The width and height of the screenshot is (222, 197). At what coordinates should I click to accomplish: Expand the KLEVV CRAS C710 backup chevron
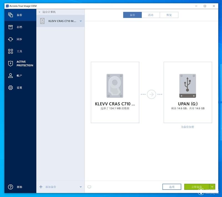81,21
